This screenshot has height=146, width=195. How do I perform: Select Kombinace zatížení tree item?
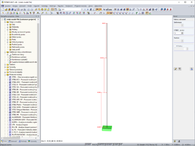tap(19, 57)
